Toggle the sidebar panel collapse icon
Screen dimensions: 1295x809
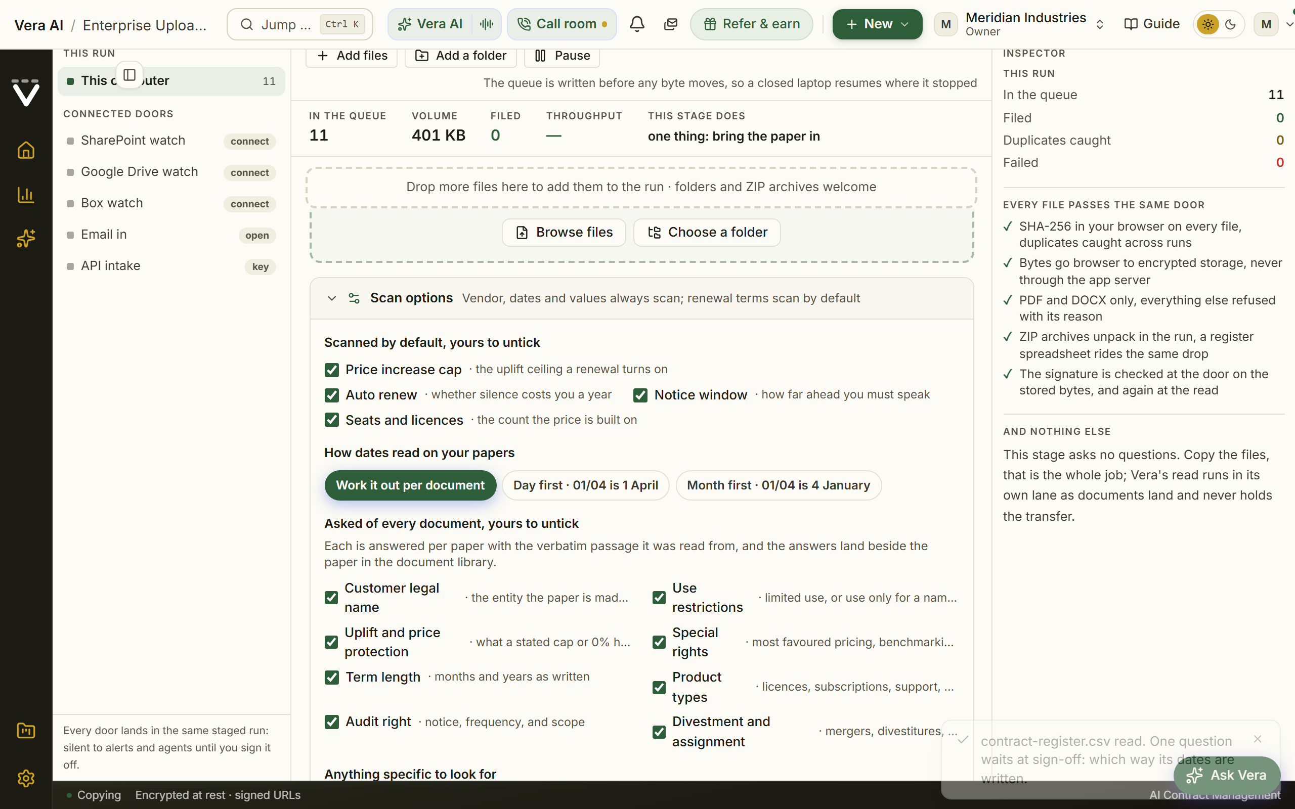click(129, 75)
